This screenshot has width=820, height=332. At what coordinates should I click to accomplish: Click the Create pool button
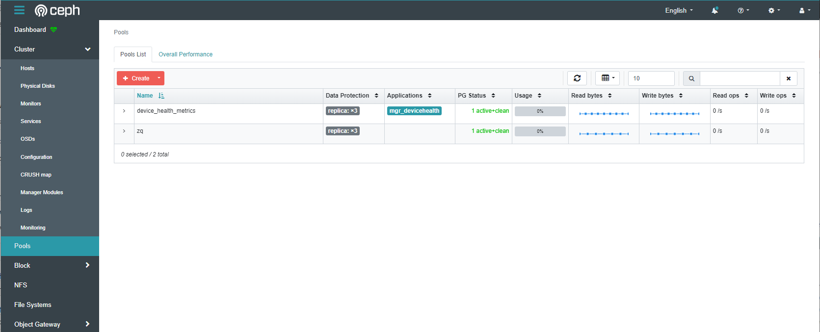coord(136,78)
